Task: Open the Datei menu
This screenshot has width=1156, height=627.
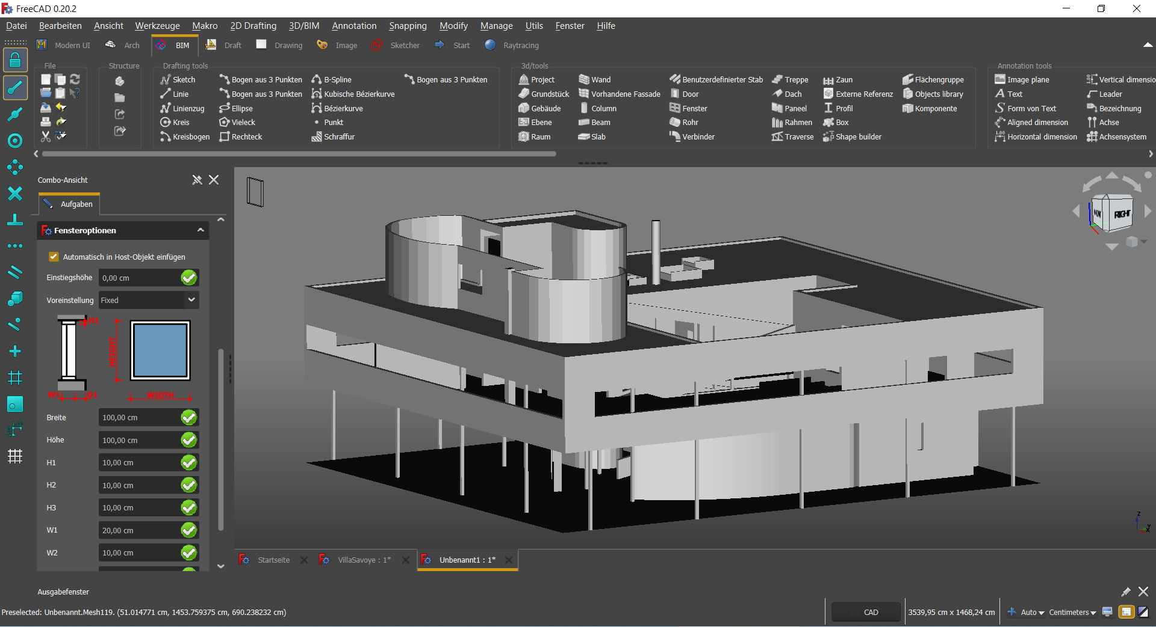Action: point(16,26)
